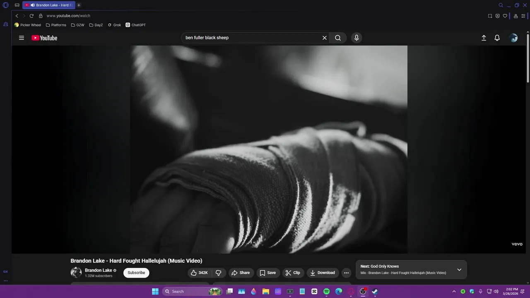530x298 pixels.
Task: Start voice search with microphone icon
Action: pos(357,38)
